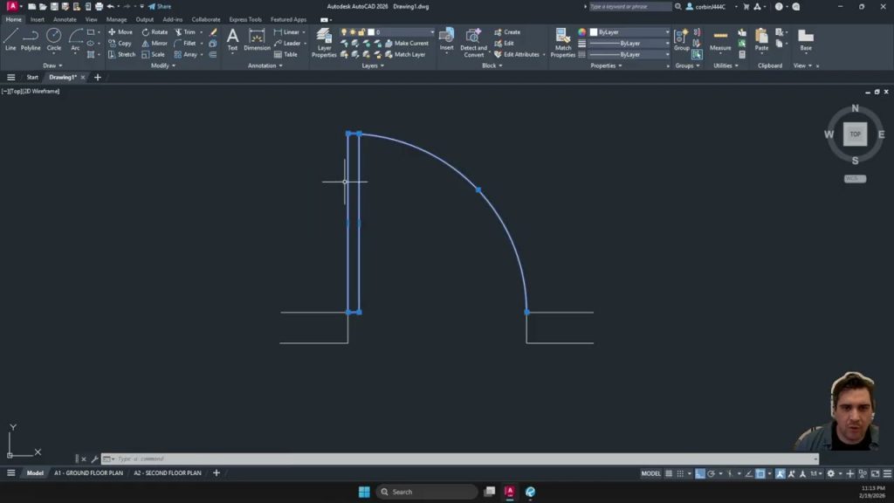Choose the Polyline tool
The image size is (894, 503).
tap(31, 38)
